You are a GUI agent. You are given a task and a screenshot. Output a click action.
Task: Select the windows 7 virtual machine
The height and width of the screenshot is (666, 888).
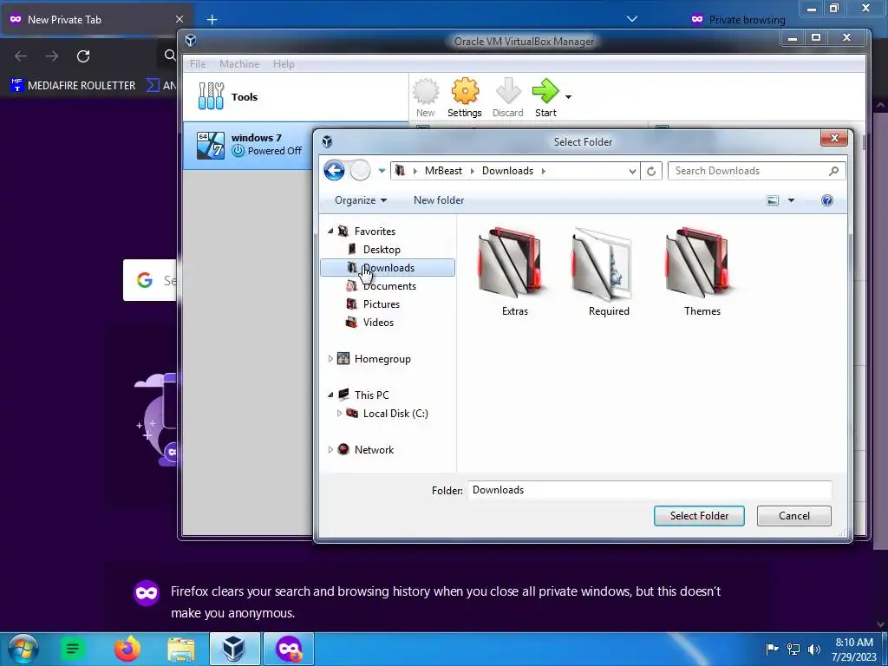249,145
